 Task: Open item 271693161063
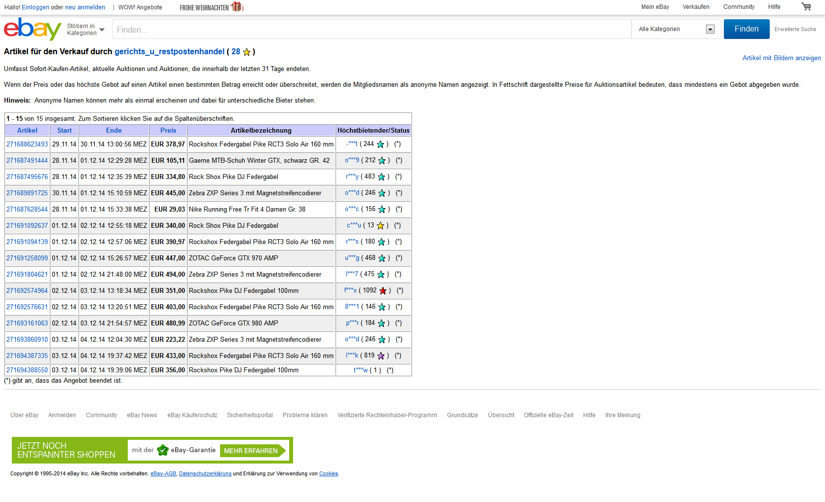click(x=27, y=323)
